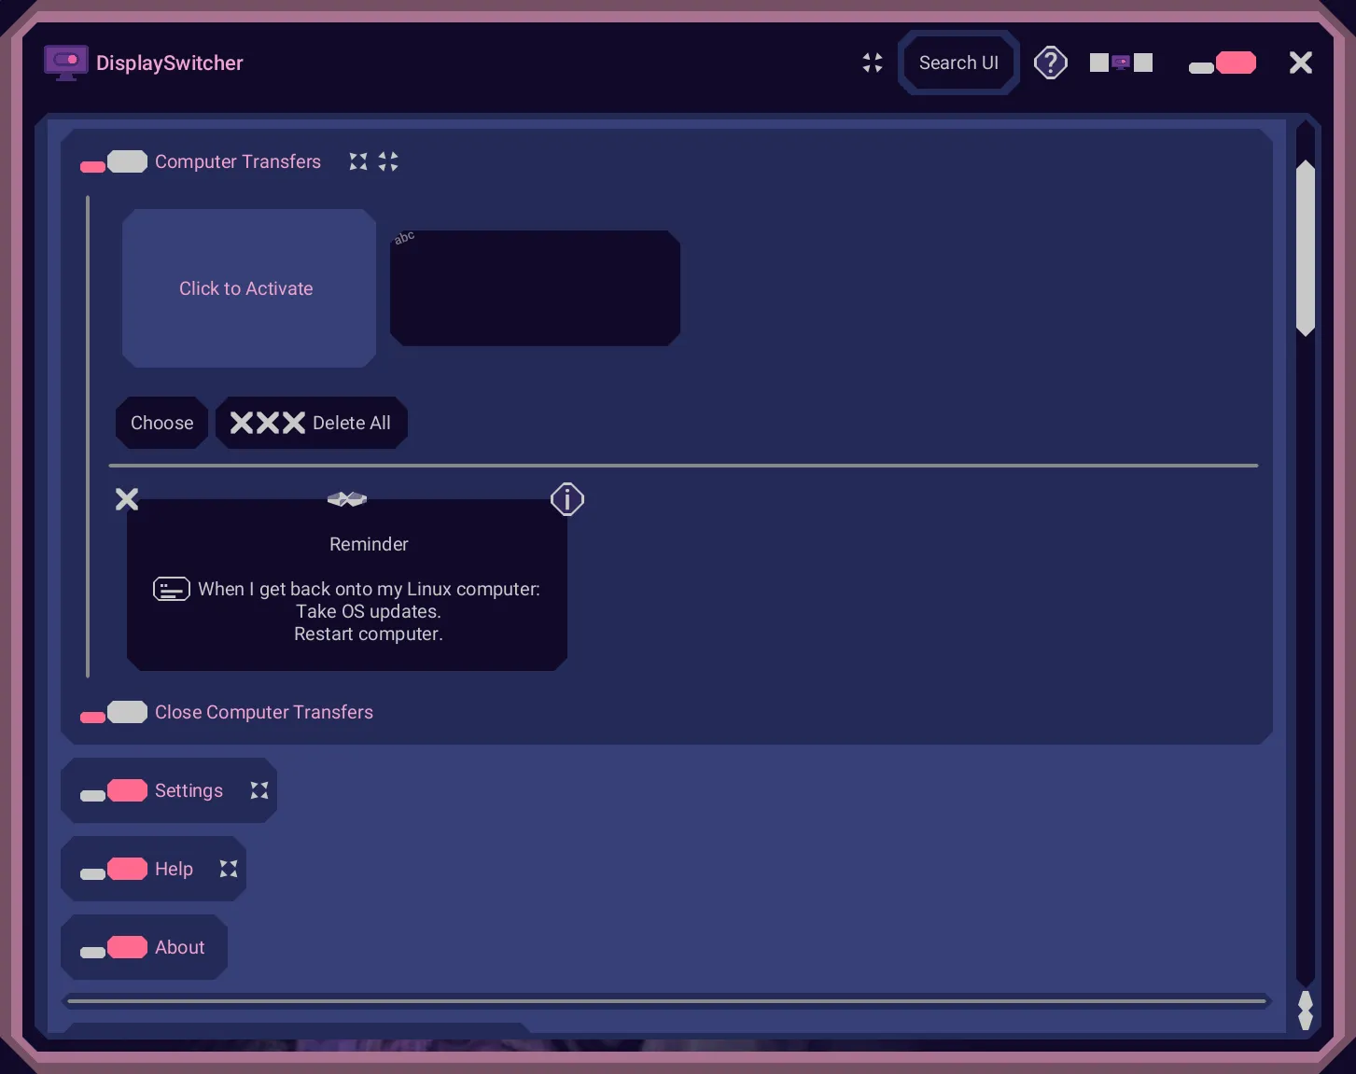Screen dimensions: 1356x1074
Task: Expand the Help section with arrows icon
Action: (229, 869)
